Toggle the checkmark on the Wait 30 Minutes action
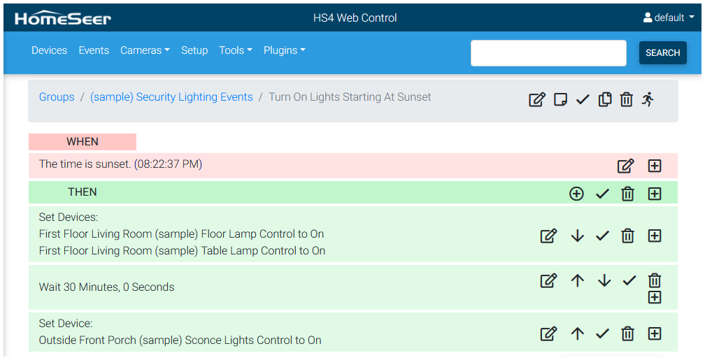 tap(629, 281)
